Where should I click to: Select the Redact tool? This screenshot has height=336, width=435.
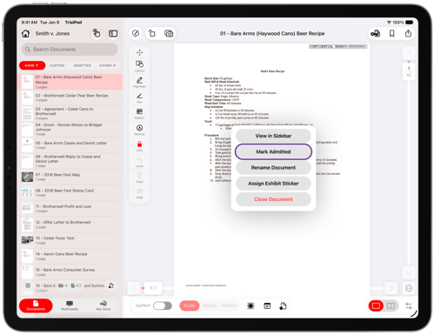[x=139, y=114]
